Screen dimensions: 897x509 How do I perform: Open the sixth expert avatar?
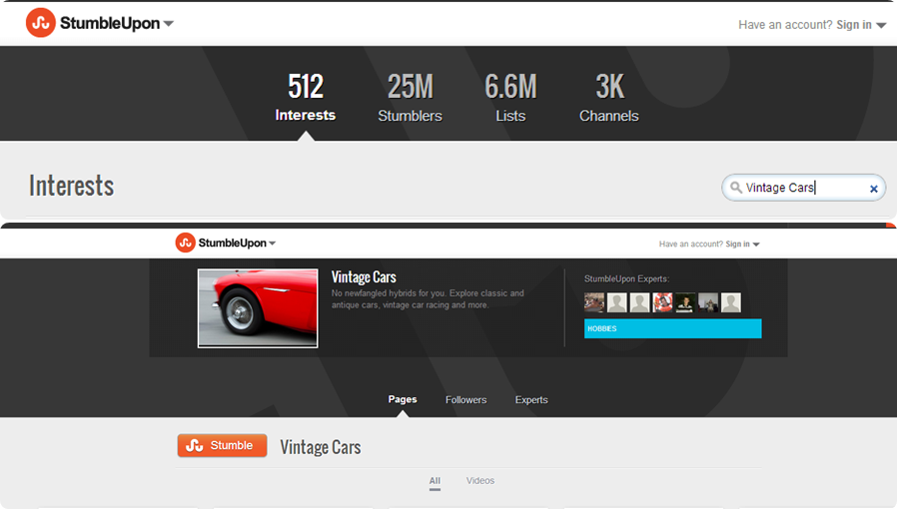(708, 302)
